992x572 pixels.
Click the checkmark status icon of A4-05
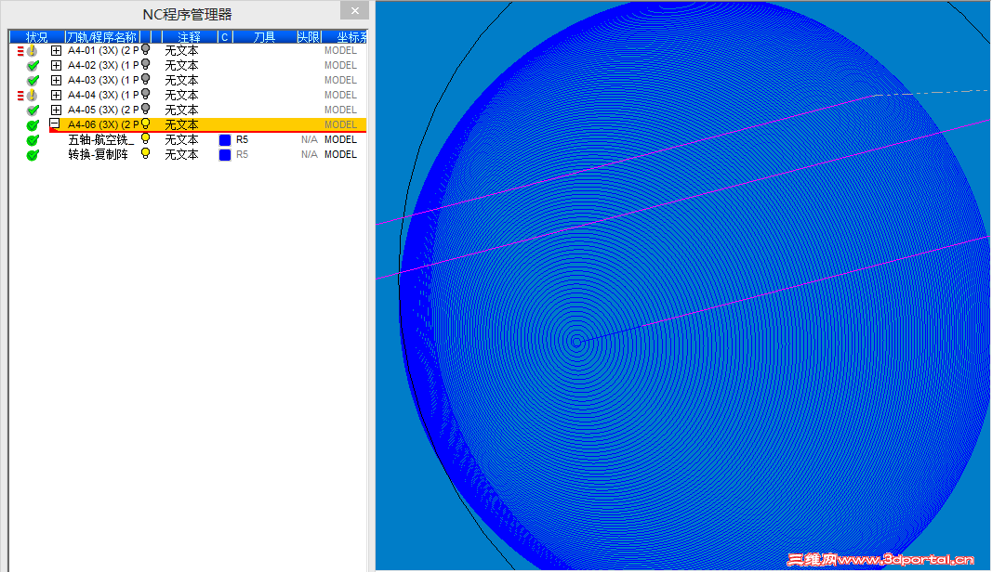(x=33, y=110)
